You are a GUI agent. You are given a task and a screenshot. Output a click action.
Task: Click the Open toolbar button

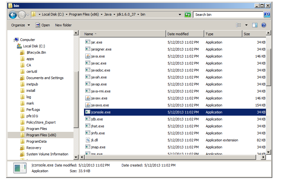(43, 25)
